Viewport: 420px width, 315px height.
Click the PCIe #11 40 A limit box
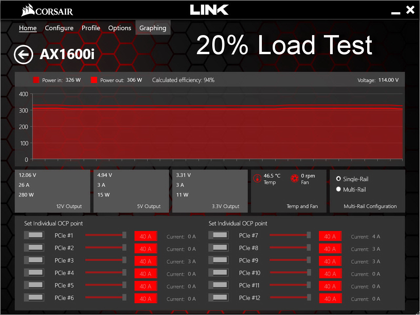click(330, 286)
